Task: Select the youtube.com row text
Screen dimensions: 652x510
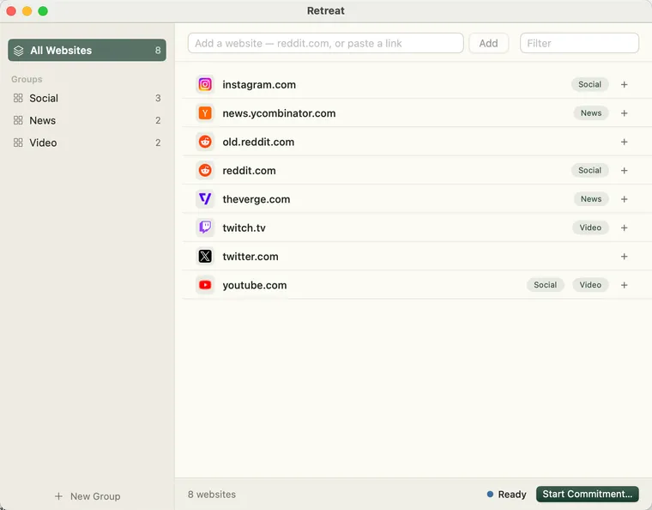Action: coord(255,285)
